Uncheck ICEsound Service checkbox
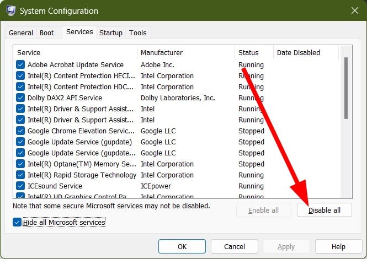The image size is (367, 259). pos(20,186)
